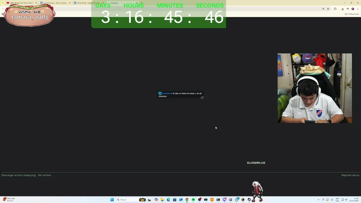The image size is (361, 203).
Task: Click the Buscar search box in taskbar
Action: [131, 200]
